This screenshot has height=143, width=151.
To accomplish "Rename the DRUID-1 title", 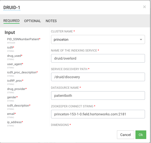I will pos(12,8).
